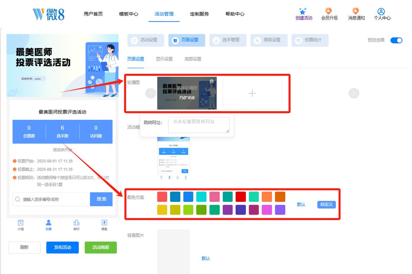This screenshot has height=274, width=412.
Task: Click the 发布活动 button
Action: coord(62,248)
